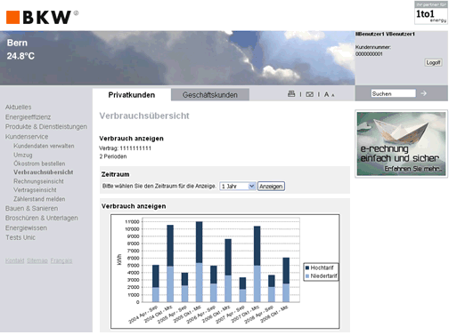449x335 pixels.
Task: Open Bauen & Sanieren menu item
Action: [31, 208]
